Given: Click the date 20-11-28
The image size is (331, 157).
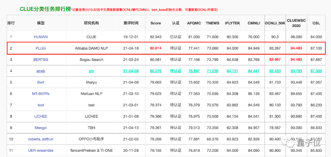Looking at the screenshot, I should tap(131, 151).
